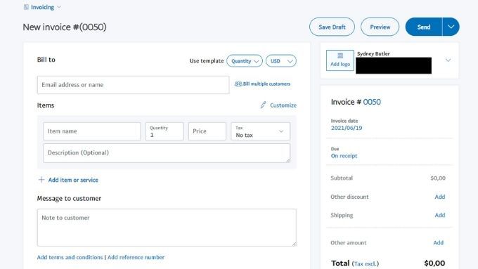The image size is (478, 269).
Task: Click the Email address or name field
Action: click(133, 85)
